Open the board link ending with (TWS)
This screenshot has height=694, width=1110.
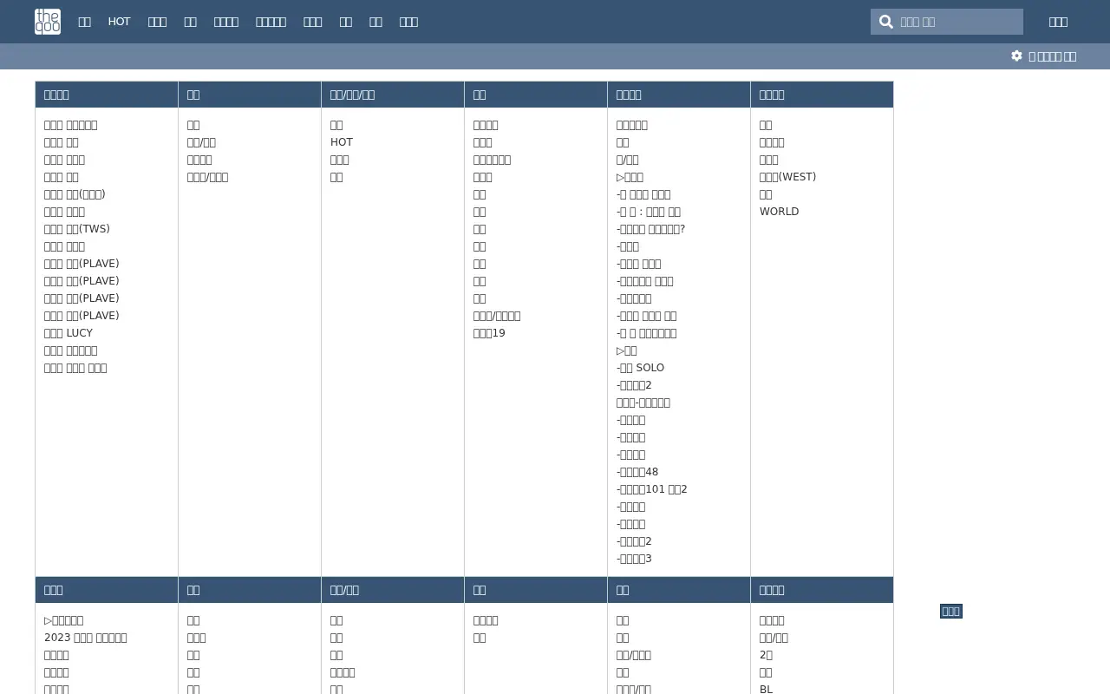click(x=77, y=229)
